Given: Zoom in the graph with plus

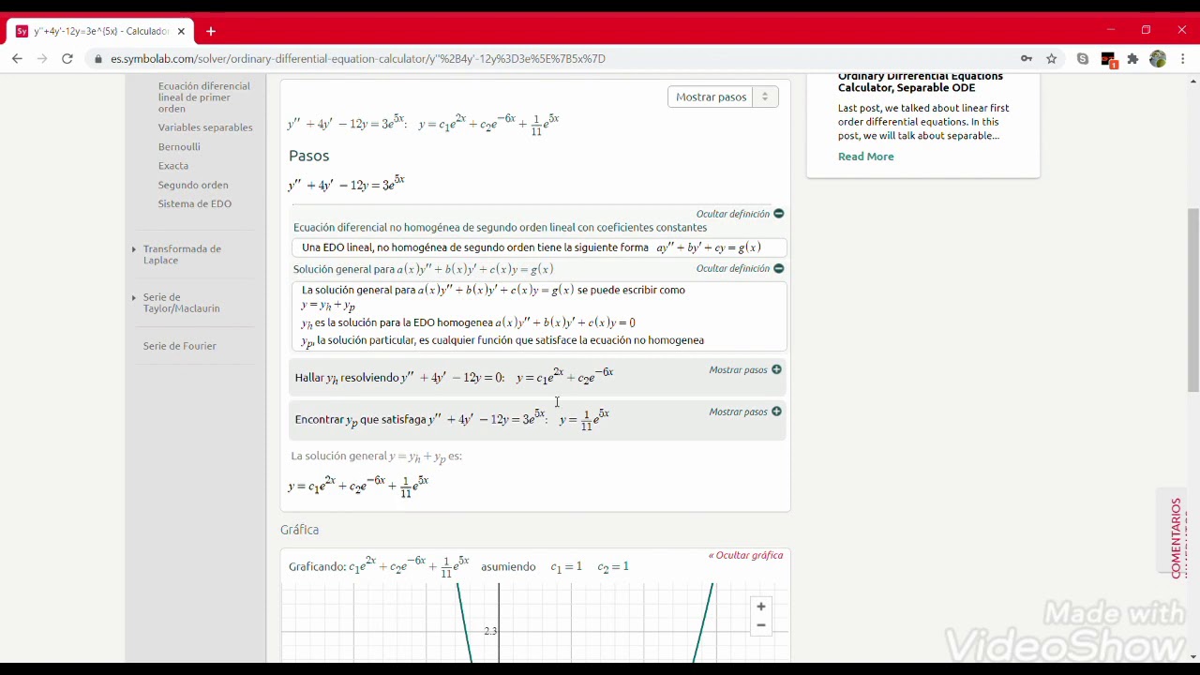Looking at the screenshot, I should 761,607.
